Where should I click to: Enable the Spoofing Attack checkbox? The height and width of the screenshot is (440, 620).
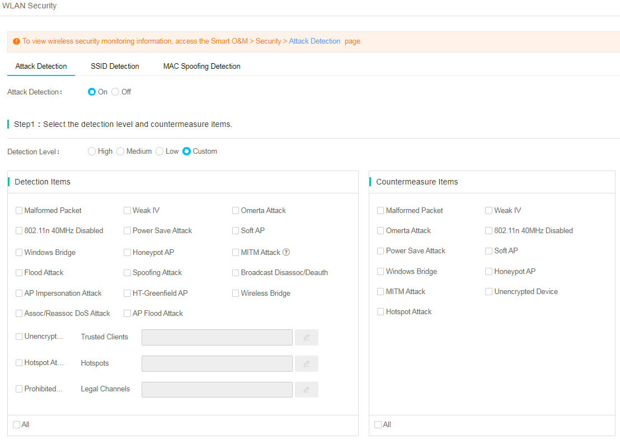(128, 273)
